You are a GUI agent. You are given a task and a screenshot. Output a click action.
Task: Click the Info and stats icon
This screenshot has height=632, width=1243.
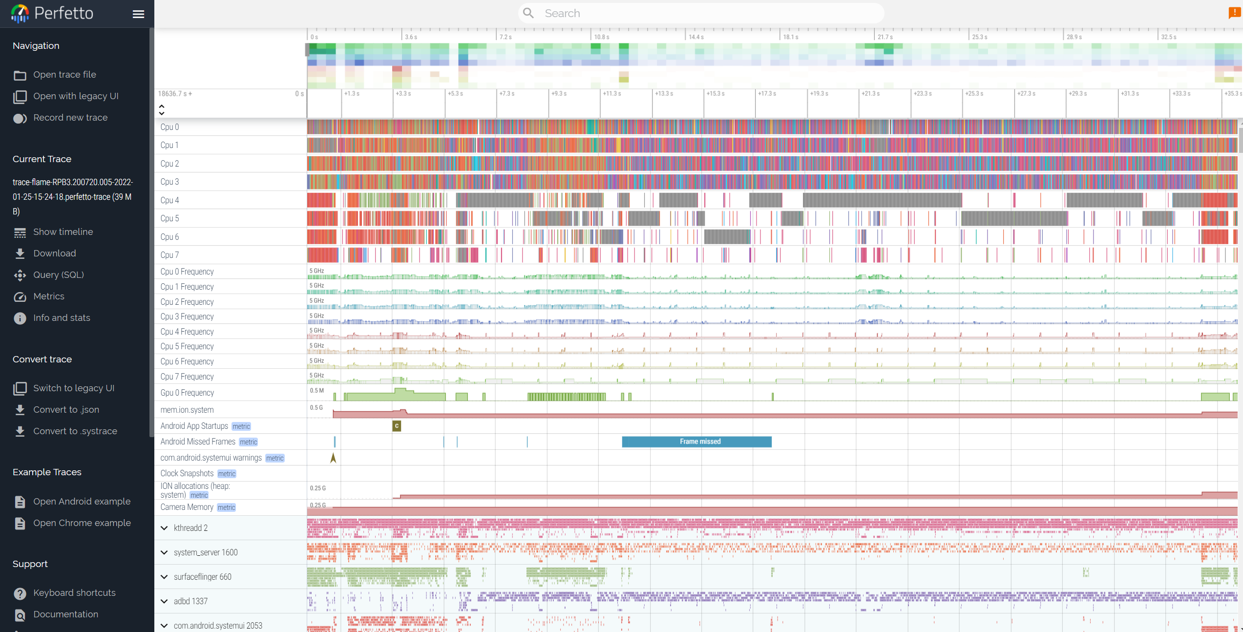(x=20, y=318)
